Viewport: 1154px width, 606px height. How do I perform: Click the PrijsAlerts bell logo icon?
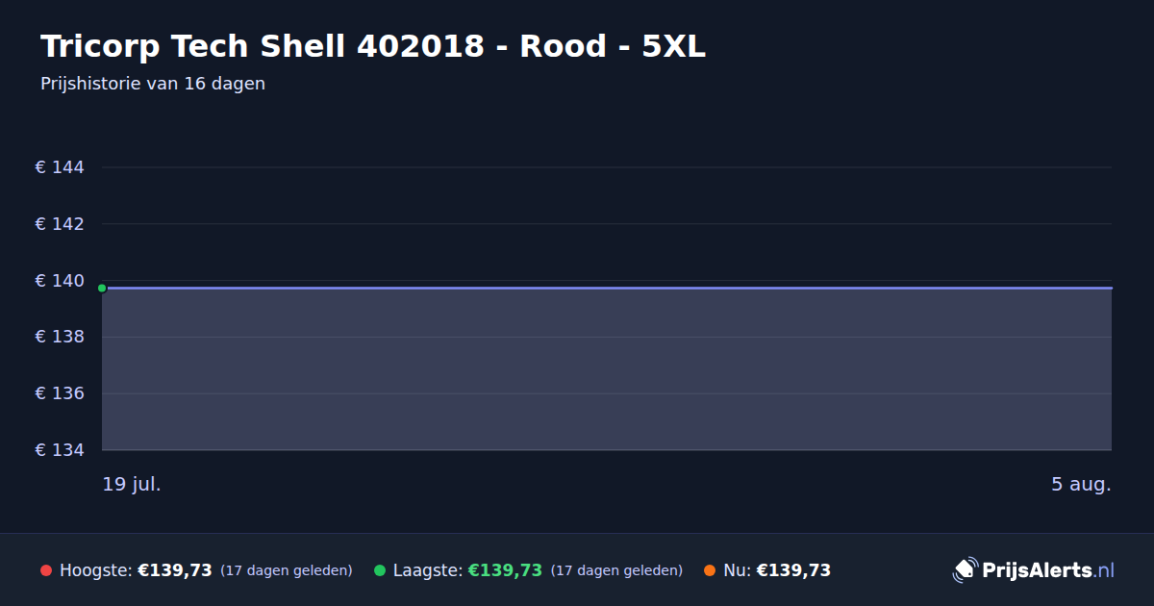coord(965,570)
